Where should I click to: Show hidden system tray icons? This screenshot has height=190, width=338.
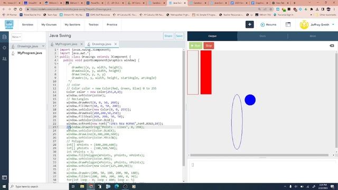click(285, 186)
